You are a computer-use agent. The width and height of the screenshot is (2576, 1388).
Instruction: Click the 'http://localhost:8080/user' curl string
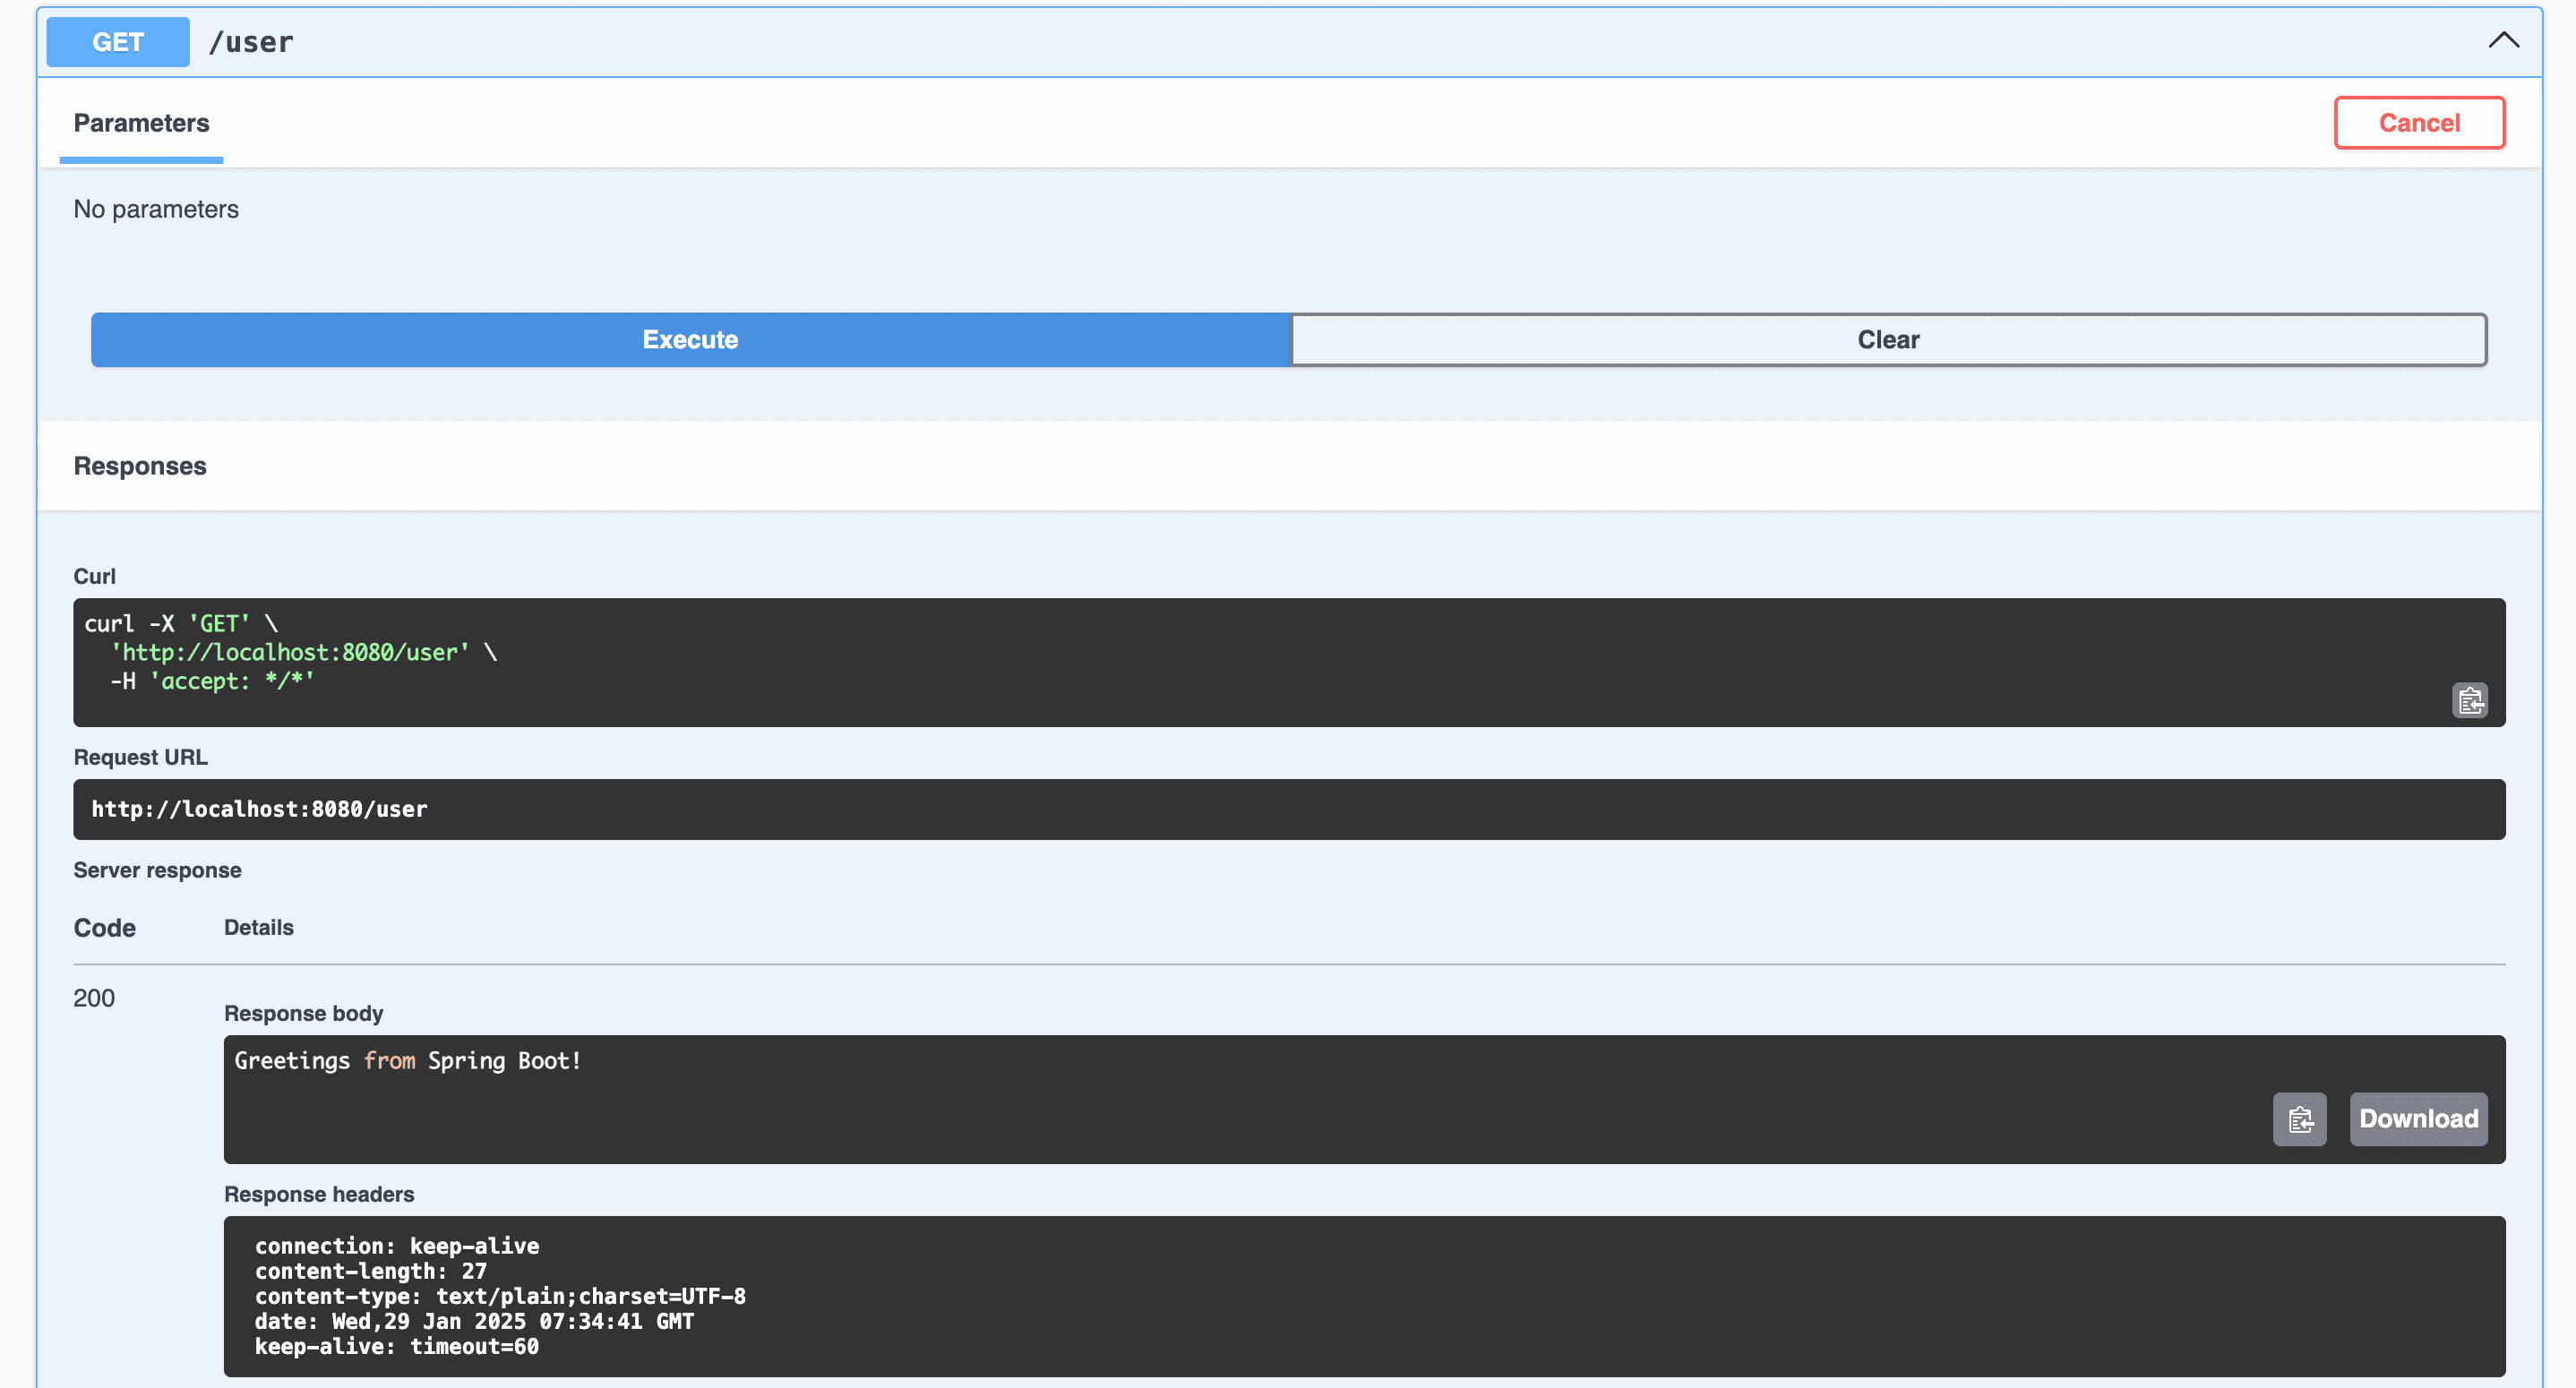pyautogui.click(x=290, y=652)
